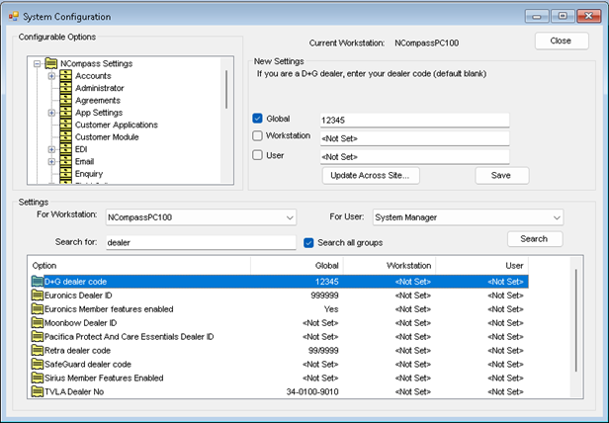
Task: Click the SafeGuard dealer code row icon
Action: [38, 364]
